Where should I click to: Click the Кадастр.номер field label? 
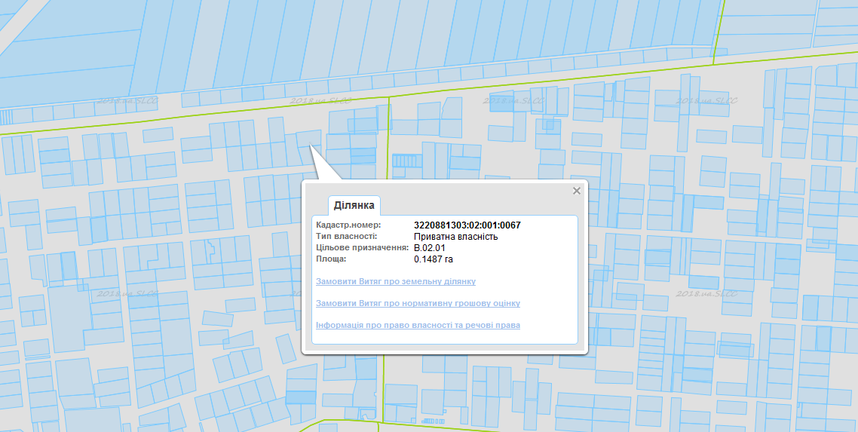(x=348, y=225)
